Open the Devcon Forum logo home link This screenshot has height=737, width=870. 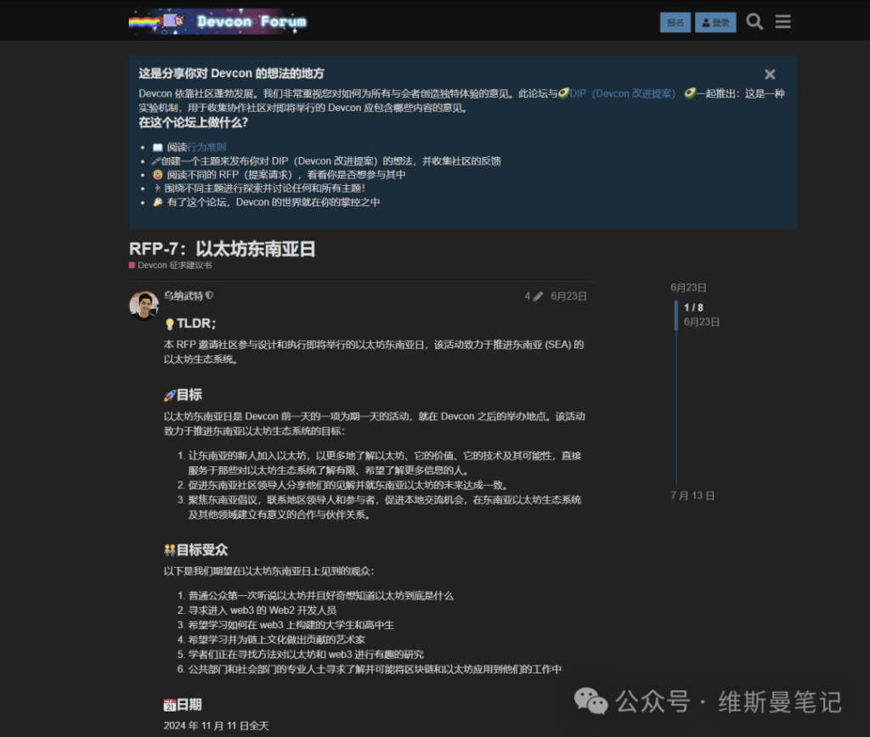(218, 21)
